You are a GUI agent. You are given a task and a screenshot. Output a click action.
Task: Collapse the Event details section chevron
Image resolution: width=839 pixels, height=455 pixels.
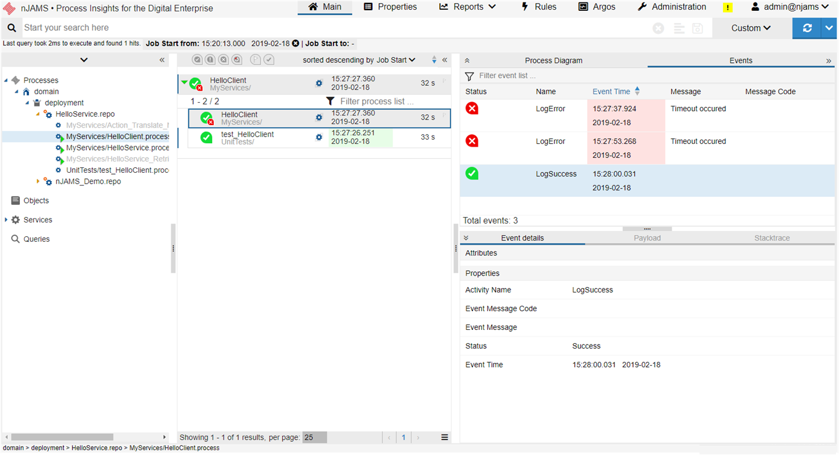[x=466, y=238]
